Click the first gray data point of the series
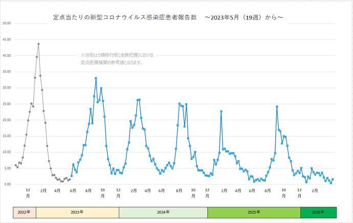The height and width of the screenshot is (223, 353). (x=16, y=165)
